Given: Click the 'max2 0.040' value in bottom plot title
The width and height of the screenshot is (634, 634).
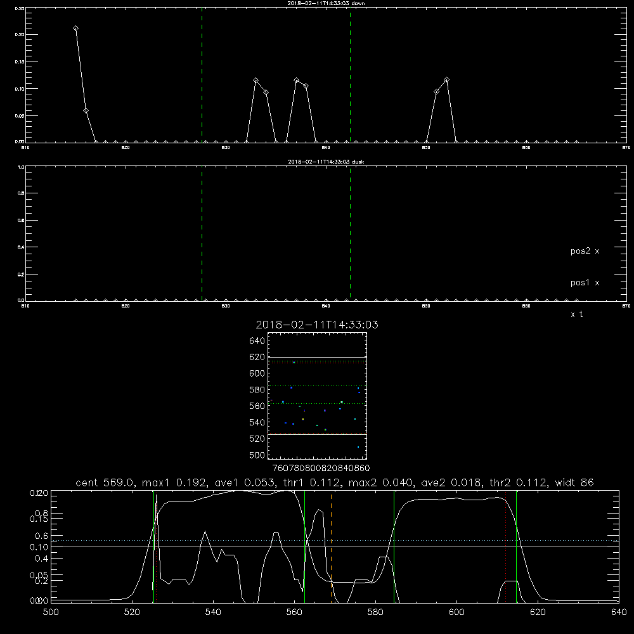Looking at the screenshot, I should (381, 482).
